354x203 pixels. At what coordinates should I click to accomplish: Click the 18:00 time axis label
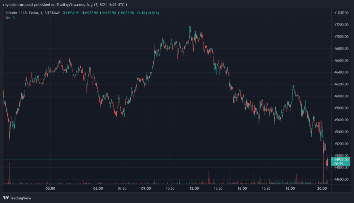point(290,188)
